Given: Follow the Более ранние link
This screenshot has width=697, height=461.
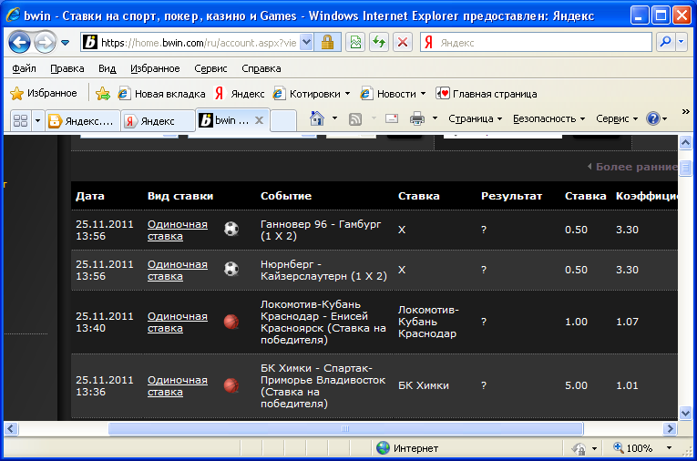Looking at the screenshot, I should pyautogui.click(x=633, y=167).
